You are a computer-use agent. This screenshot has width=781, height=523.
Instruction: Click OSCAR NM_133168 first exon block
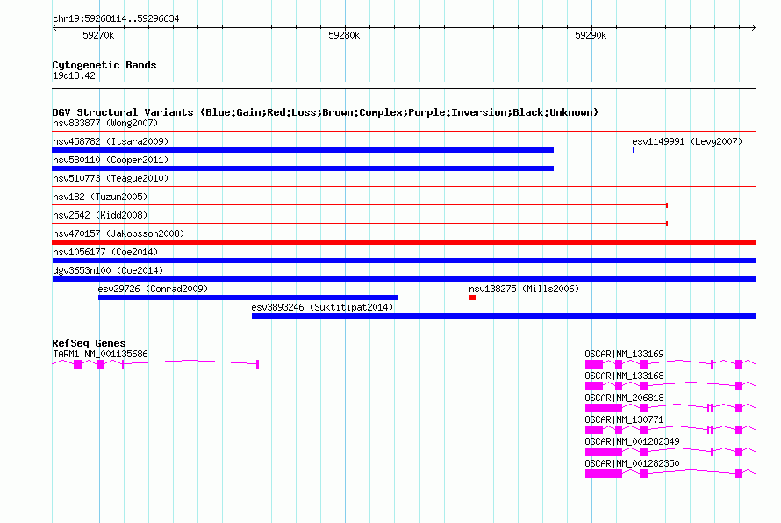point(594,386)
